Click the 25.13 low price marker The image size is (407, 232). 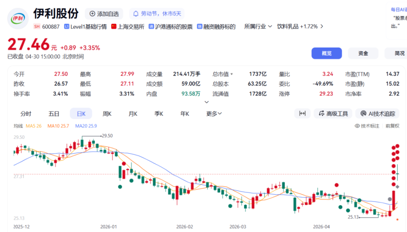(353, 217)
